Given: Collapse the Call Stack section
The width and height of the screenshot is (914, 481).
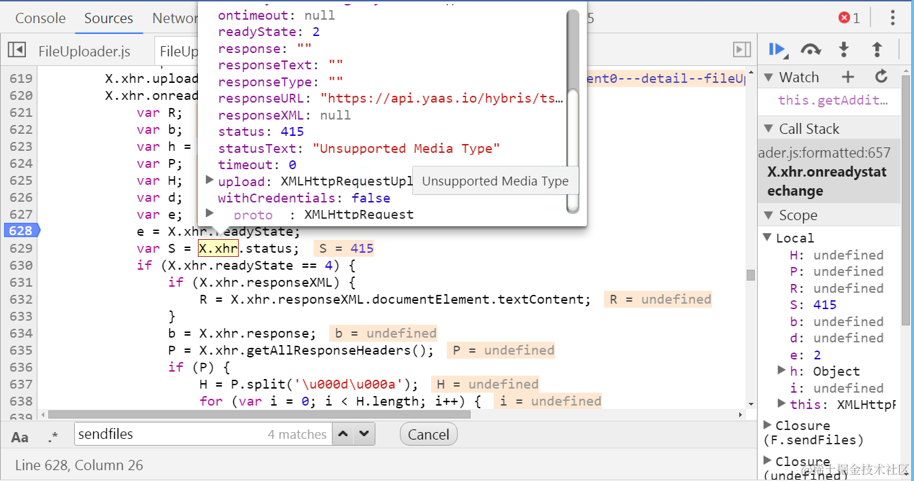Looking at the screenshot, I should [768, 128].
